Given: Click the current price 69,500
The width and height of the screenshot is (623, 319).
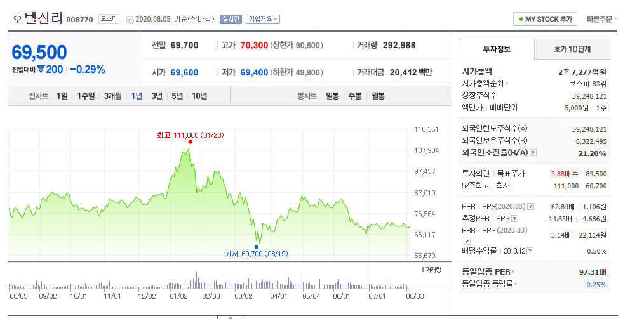Looking at the screenshot, I should pyautogui.click(x=39, y=53).
